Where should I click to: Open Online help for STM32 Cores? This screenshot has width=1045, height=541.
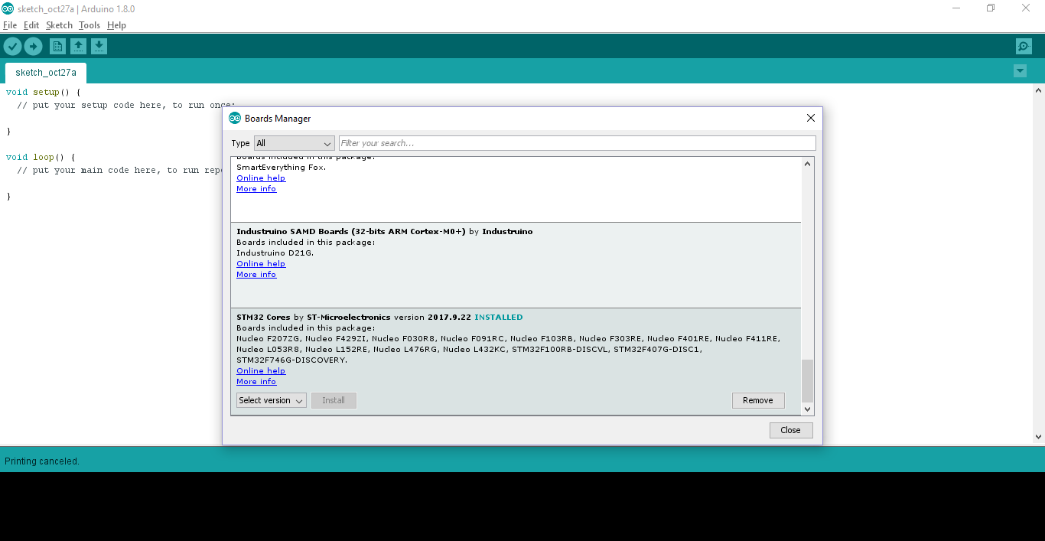coord(261,370)
